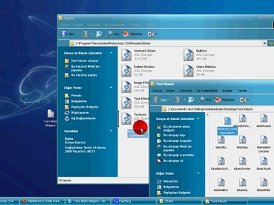Open Sık Kullanılanlar menu in Yeni Klasör window
Image resolution: width=274 pixels, height=205 pixels.
207,91
